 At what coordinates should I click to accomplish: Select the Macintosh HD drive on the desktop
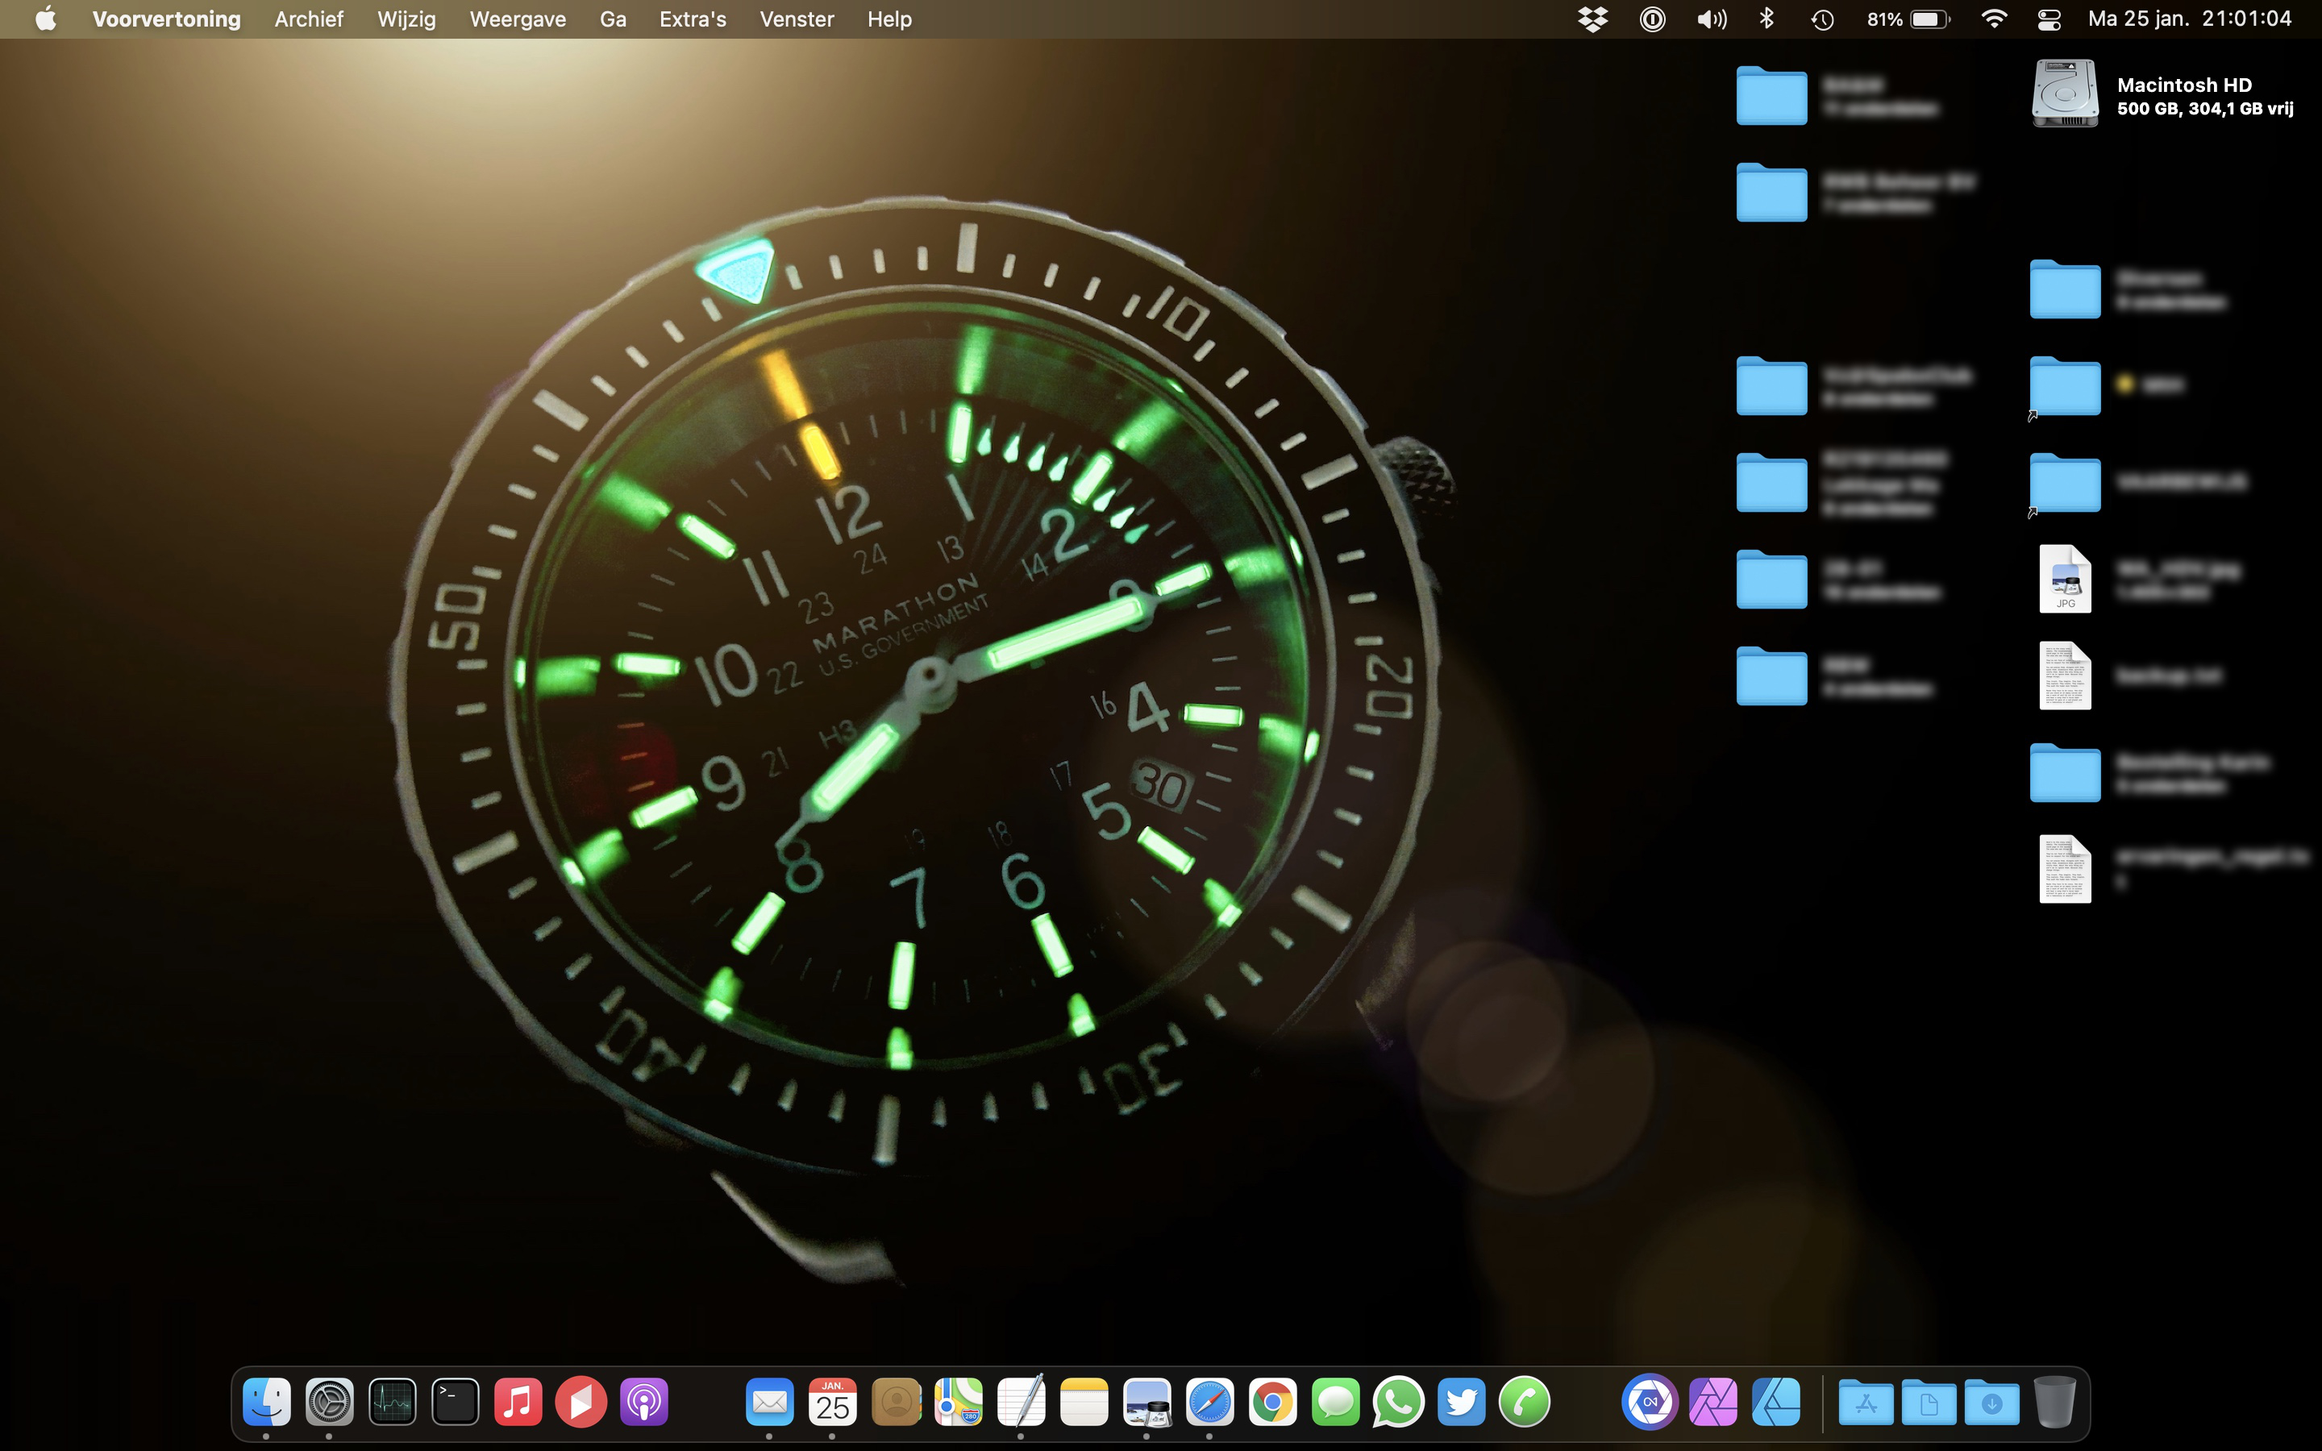2065,94
